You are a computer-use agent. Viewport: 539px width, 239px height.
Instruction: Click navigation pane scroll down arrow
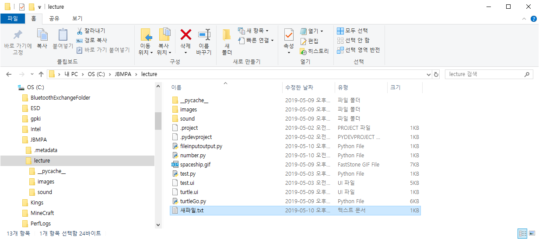158,224
